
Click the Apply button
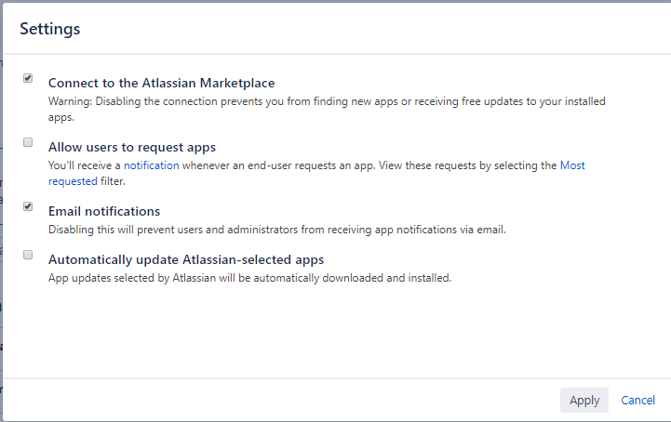click(x=584, y=401)
